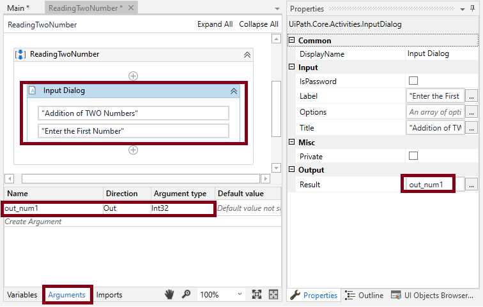Click the Input Dialog activity title
The width and height of the screenshot is (483, 307).
click(x=64, y=90)
